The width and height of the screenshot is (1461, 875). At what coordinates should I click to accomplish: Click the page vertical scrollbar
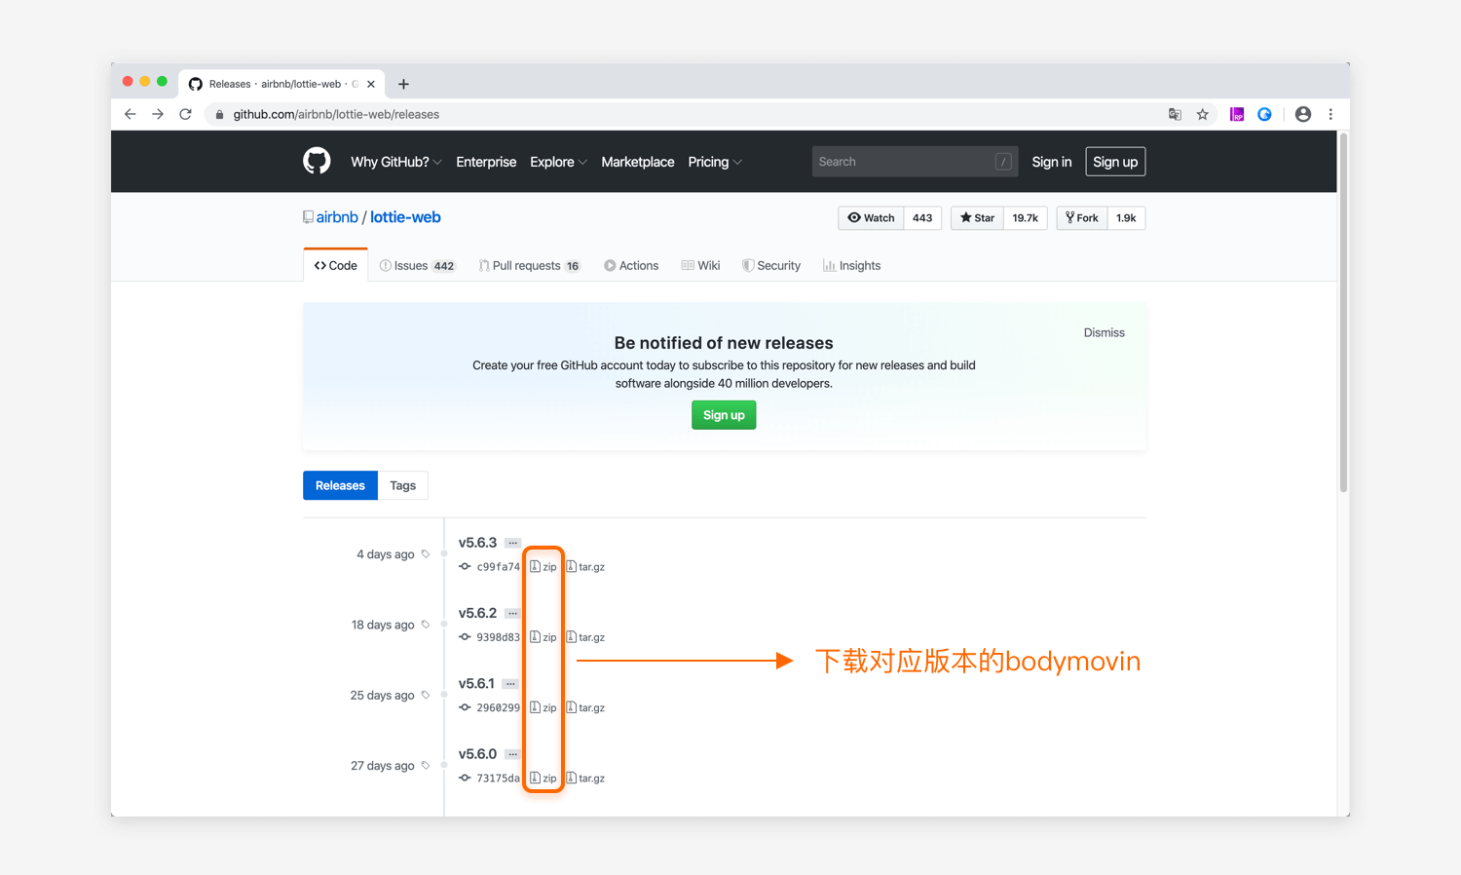click(1343, 312)
